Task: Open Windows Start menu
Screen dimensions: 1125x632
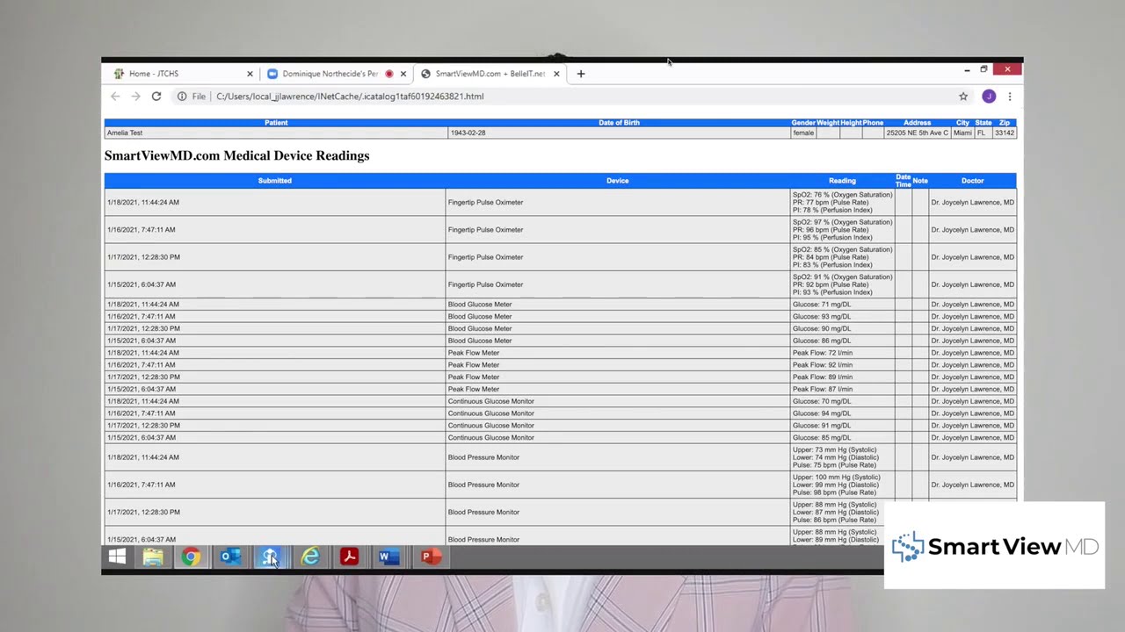Action: 117,557
